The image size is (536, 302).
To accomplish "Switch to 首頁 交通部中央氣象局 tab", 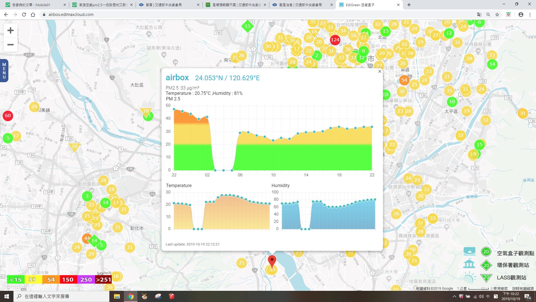I will [169, 5].
